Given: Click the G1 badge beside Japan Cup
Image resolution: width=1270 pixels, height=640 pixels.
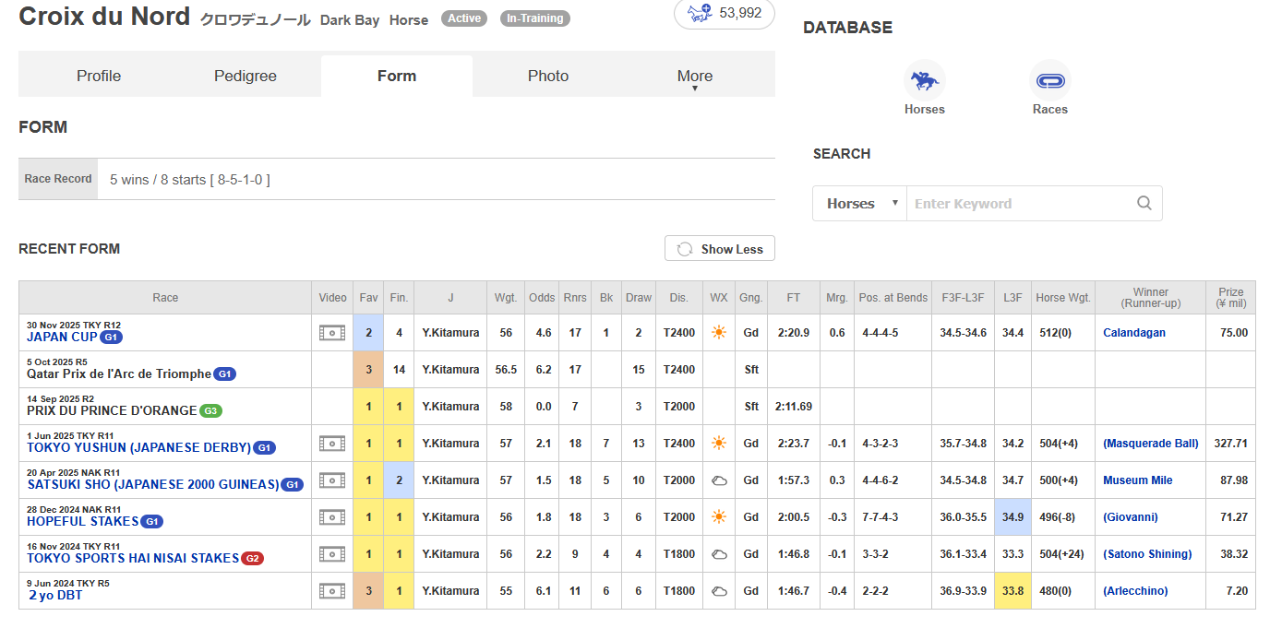Looking at the screenshot, I should (111, 338).
